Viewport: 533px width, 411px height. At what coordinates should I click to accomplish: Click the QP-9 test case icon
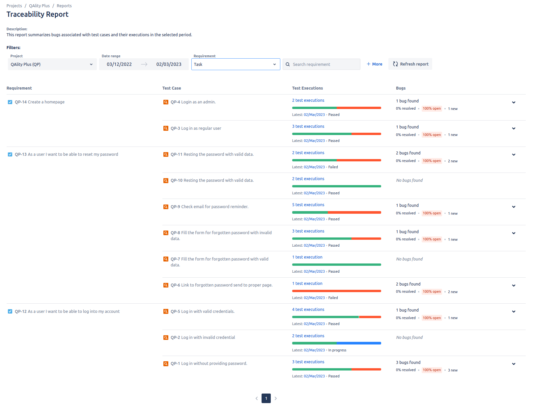(166, 207)
